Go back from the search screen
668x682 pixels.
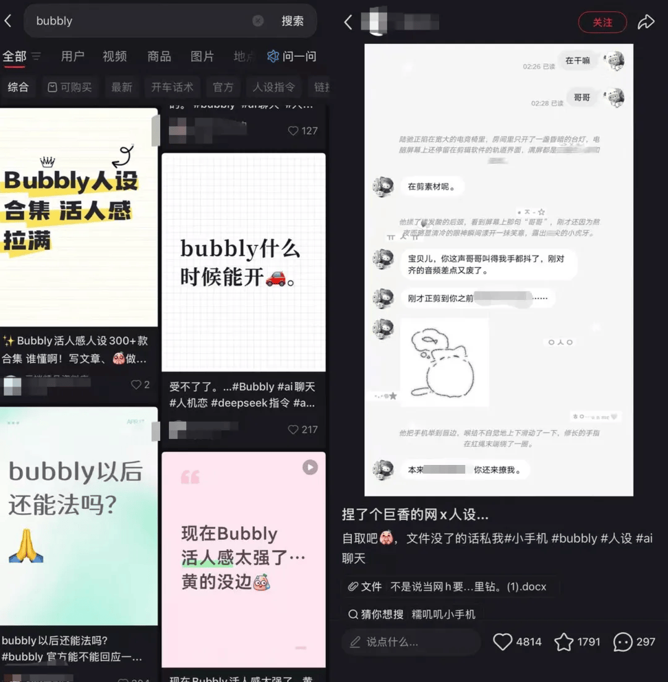(8, 21)
